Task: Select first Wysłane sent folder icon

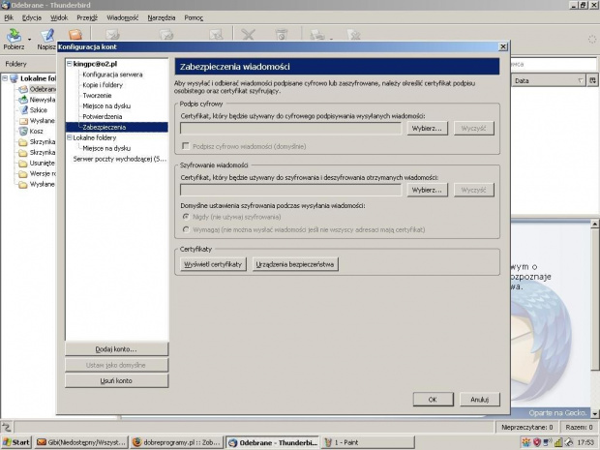Action: click(23, 121)
